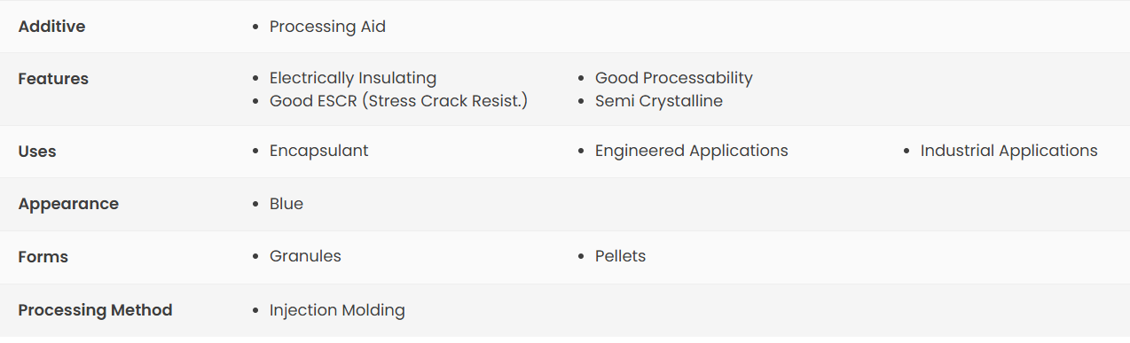The image size is (1130, 343).
Task: Select the Encapsulant use entry
Action: [x=318, y=151]
